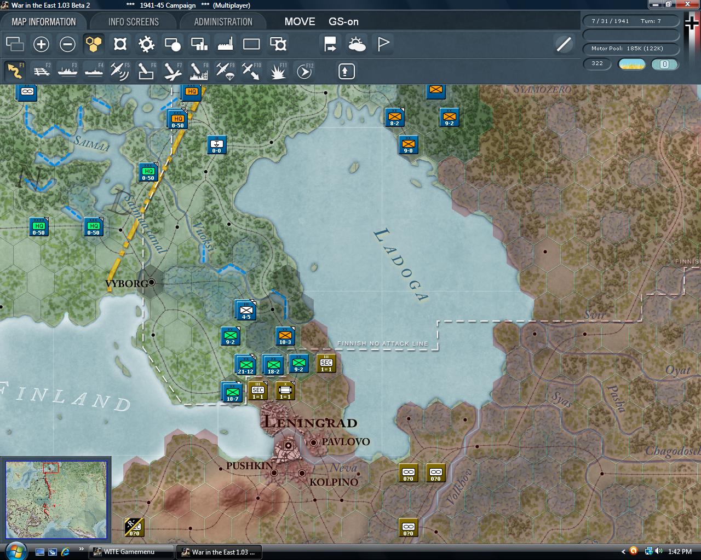Screen dimensions: 701x560
Task: Select the F3 naval transport mode
Action: tap(67, 71)
